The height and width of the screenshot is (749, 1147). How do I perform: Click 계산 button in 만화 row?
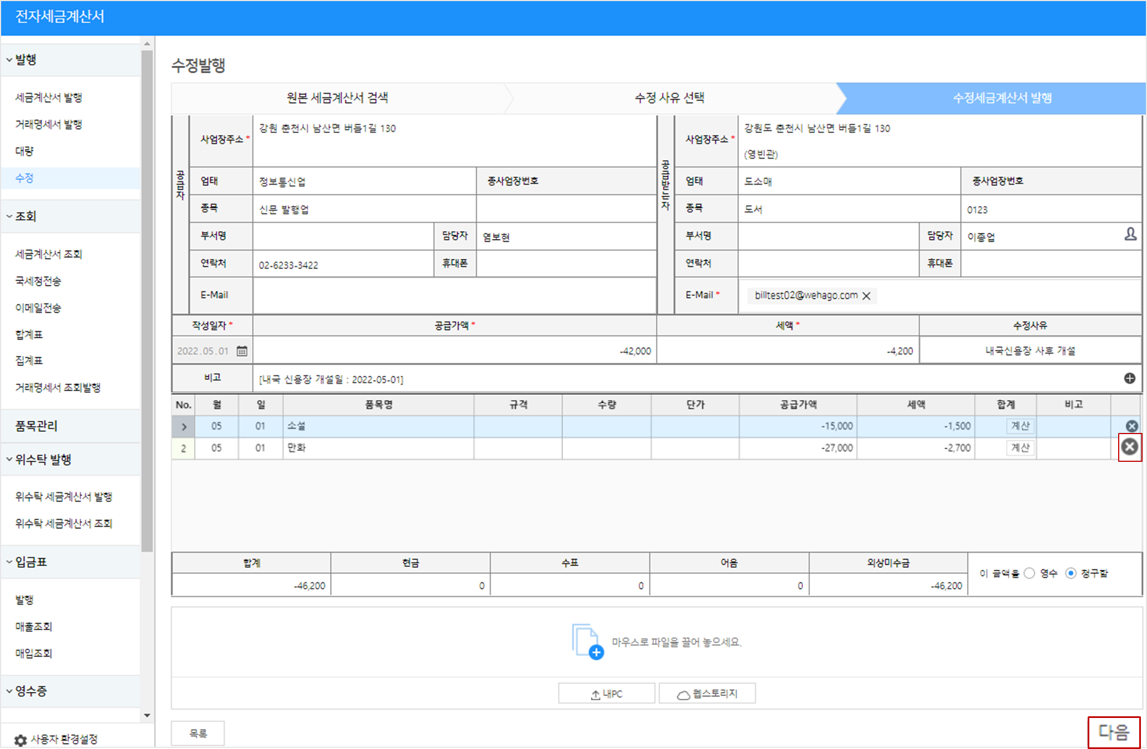pos(1019,447)
